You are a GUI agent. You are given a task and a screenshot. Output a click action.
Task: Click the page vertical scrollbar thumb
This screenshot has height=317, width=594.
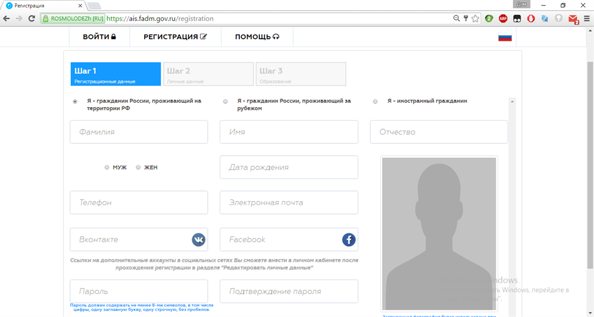(x=590, y=165)
